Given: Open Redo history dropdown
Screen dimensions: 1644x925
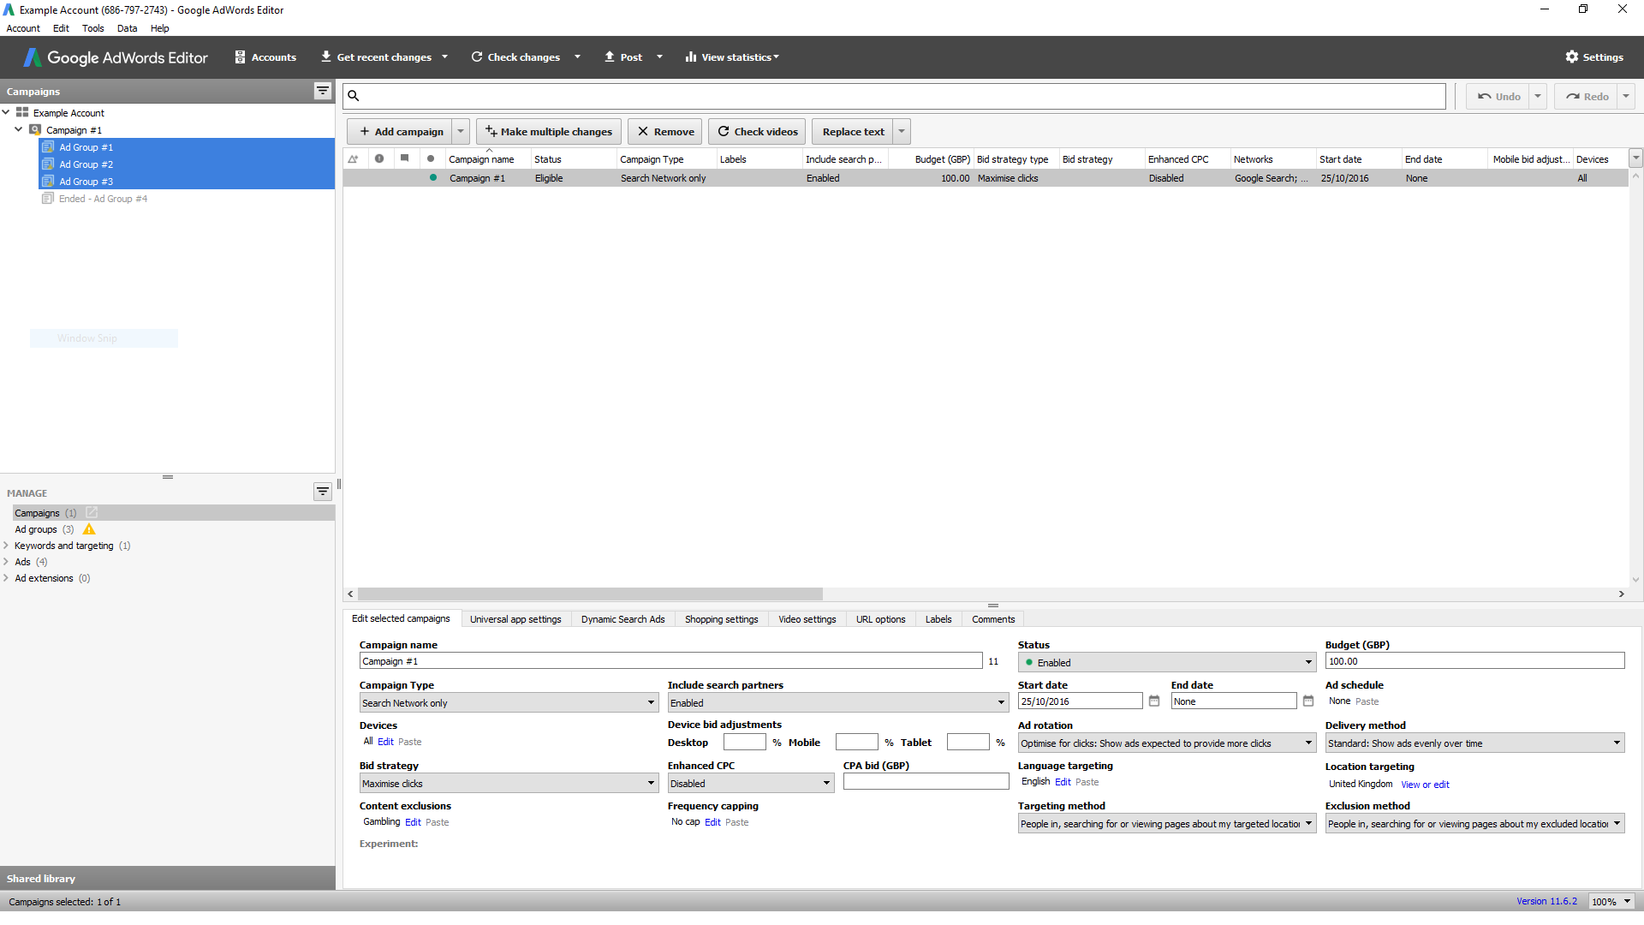Looking at the screenshot, I should pos(1626,97).
